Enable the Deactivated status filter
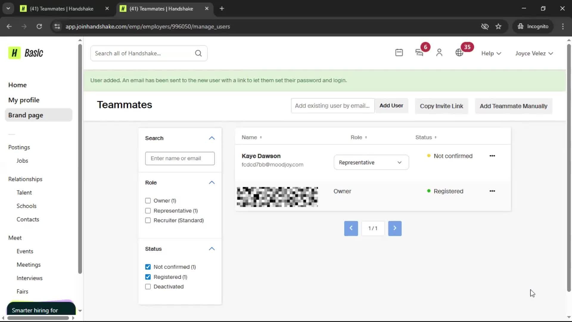 tap(148, 287)
